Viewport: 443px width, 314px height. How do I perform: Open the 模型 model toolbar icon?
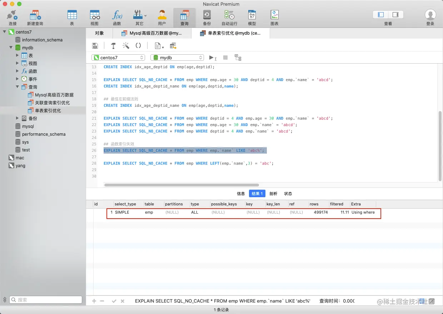(x=252, y=18)
